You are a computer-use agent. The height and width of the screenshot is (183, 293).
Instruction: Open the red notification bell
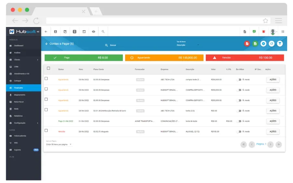coord(264,32)
